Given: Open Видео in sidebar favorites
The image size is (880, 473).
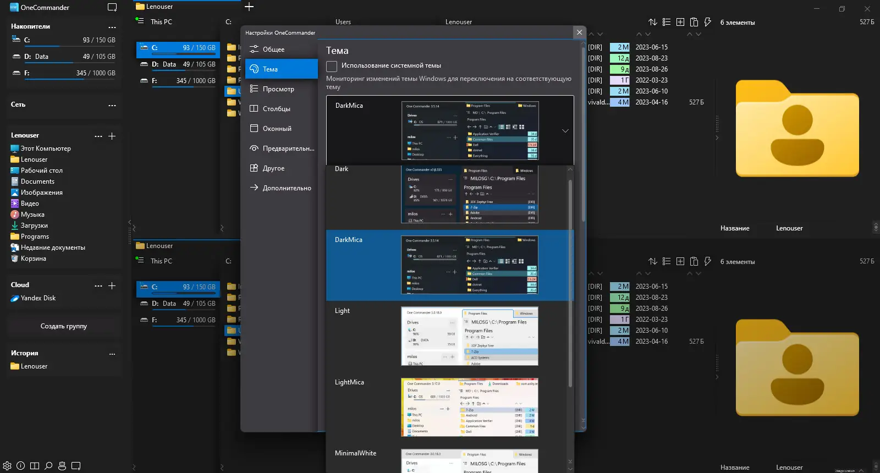Looking at the screenshot, I should pyautogui.click(x=25, y=204).
